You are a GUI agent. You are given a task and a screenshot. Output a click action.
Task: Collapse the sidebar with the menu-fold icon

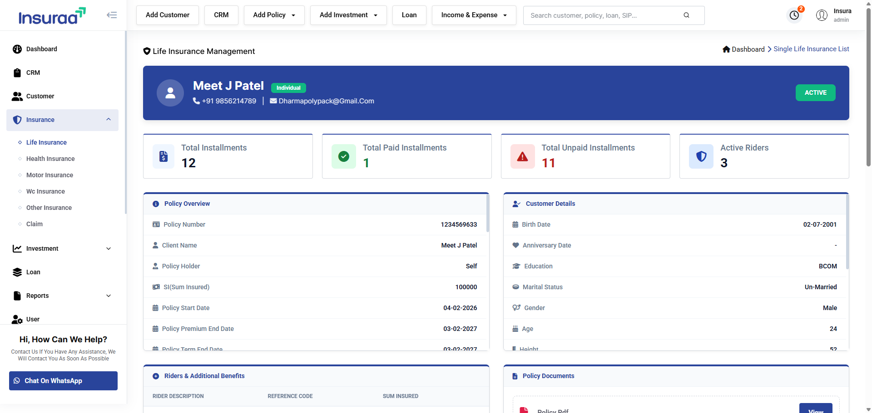click(x=112, y=15)
